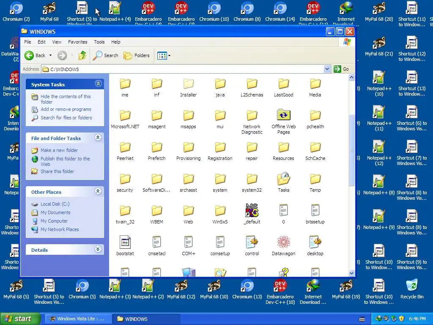433x325 pixels.
Task: Select the Offline Web Pages folder icon
Action: (283, 115)
